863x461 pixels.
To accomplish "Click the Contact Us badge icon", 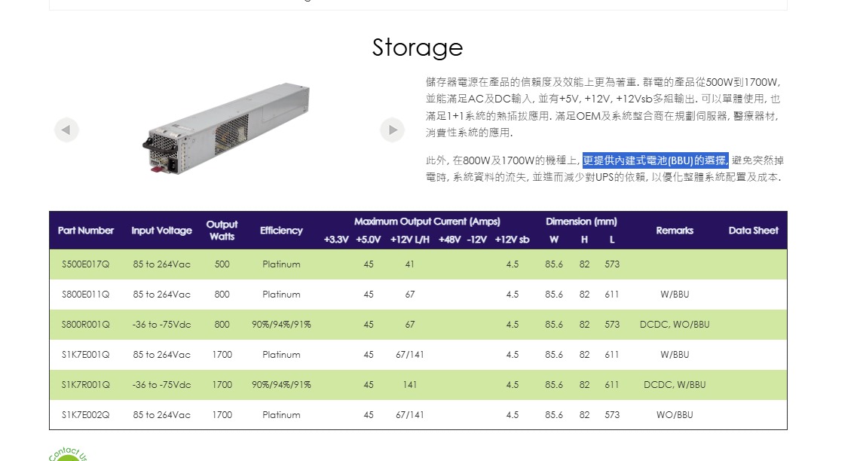I will coord(69,454).
